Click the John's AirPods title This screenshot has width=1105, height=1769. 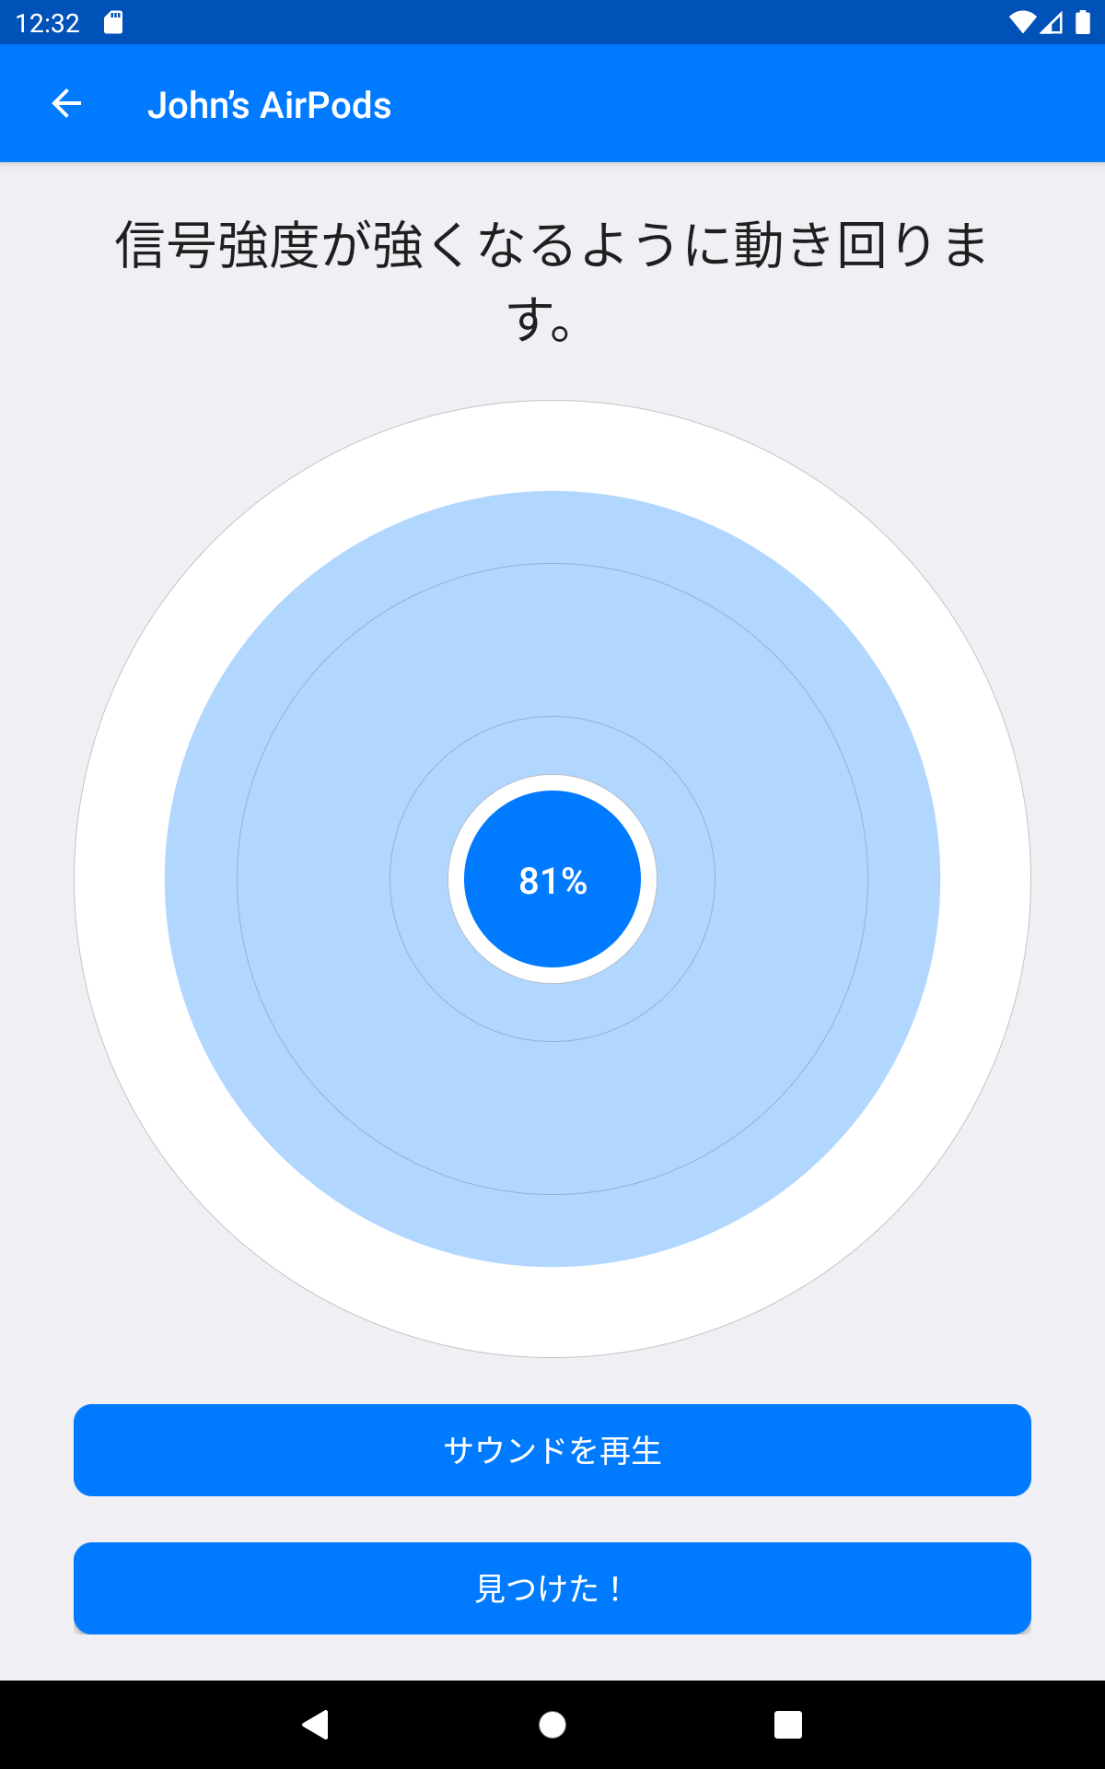coord(270,105)
